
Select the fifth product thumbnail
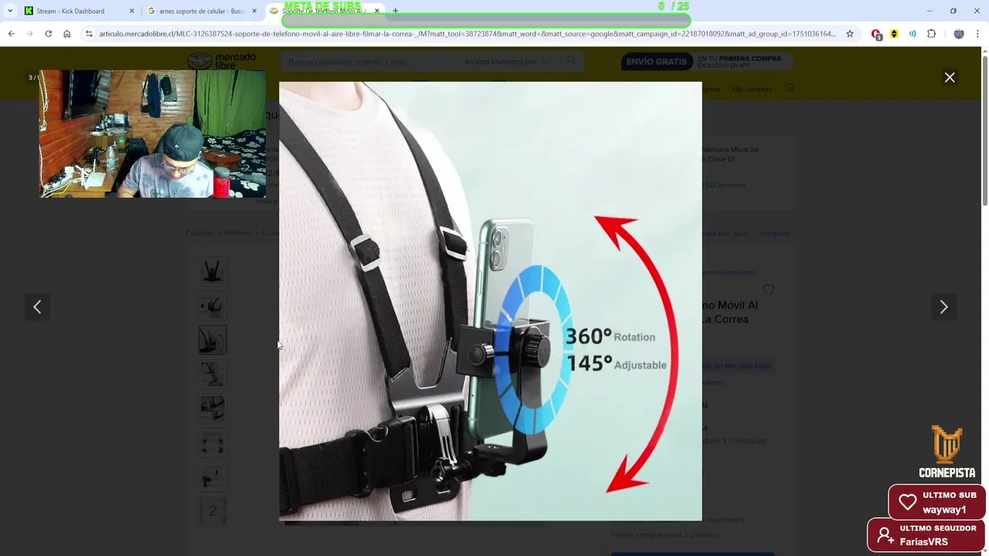[x=212, y=408]
